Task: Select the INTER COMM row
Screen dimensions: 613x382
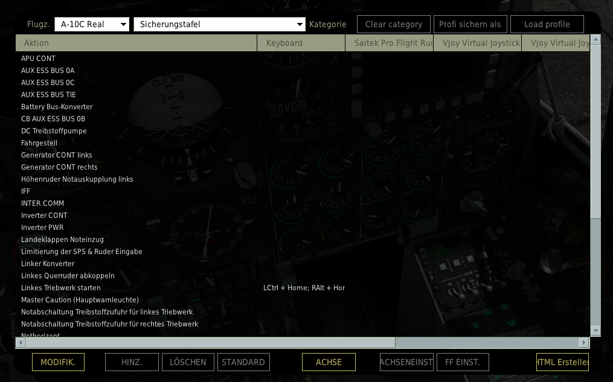Action: [303, 203]
